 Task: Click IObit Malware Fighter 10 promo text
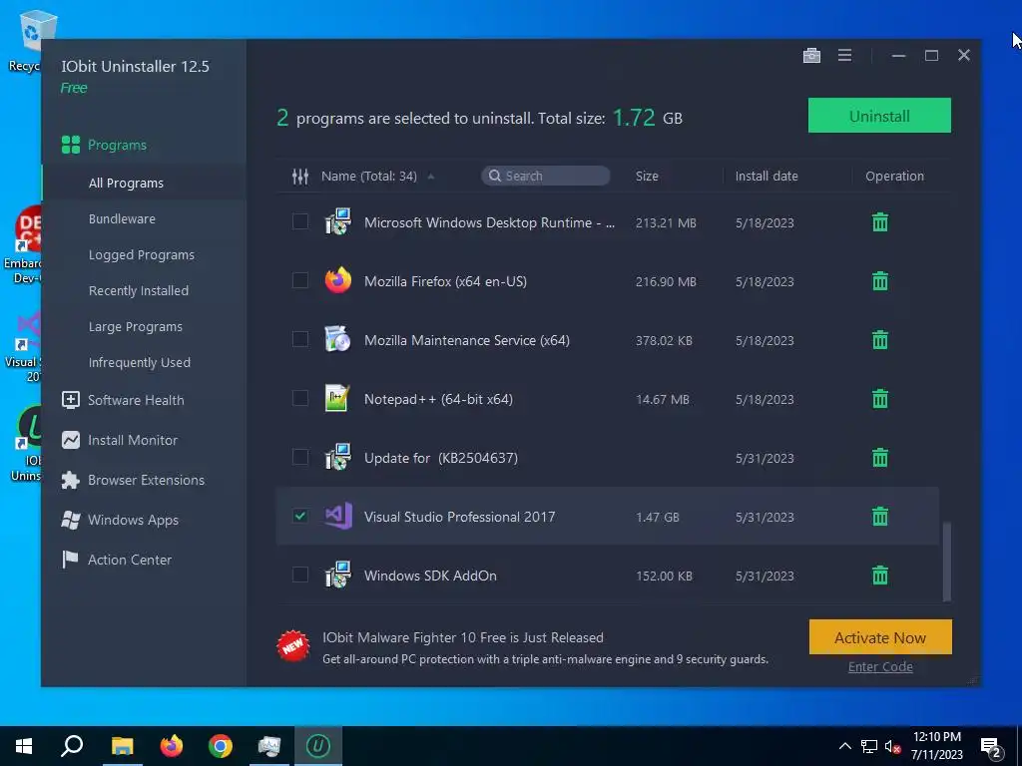tap(463, 637)
